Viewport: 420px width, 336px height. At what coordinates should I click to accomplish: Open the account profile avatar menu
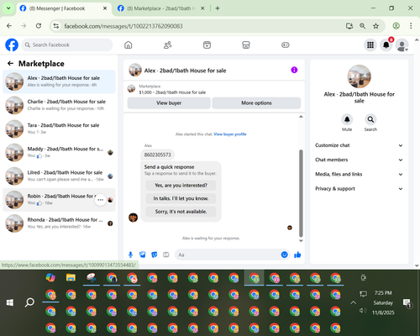(x=402, y=45)
